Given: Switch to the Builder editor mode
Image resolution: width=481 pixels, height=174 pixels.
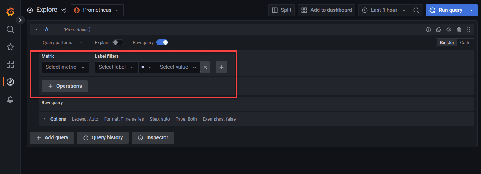Looking at the screenshot, I should coord(447,43).
